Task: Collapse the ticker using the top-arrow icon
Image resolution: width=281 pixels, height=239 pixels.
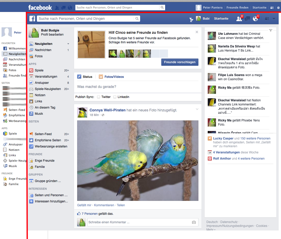Action: tap(271, 31)
